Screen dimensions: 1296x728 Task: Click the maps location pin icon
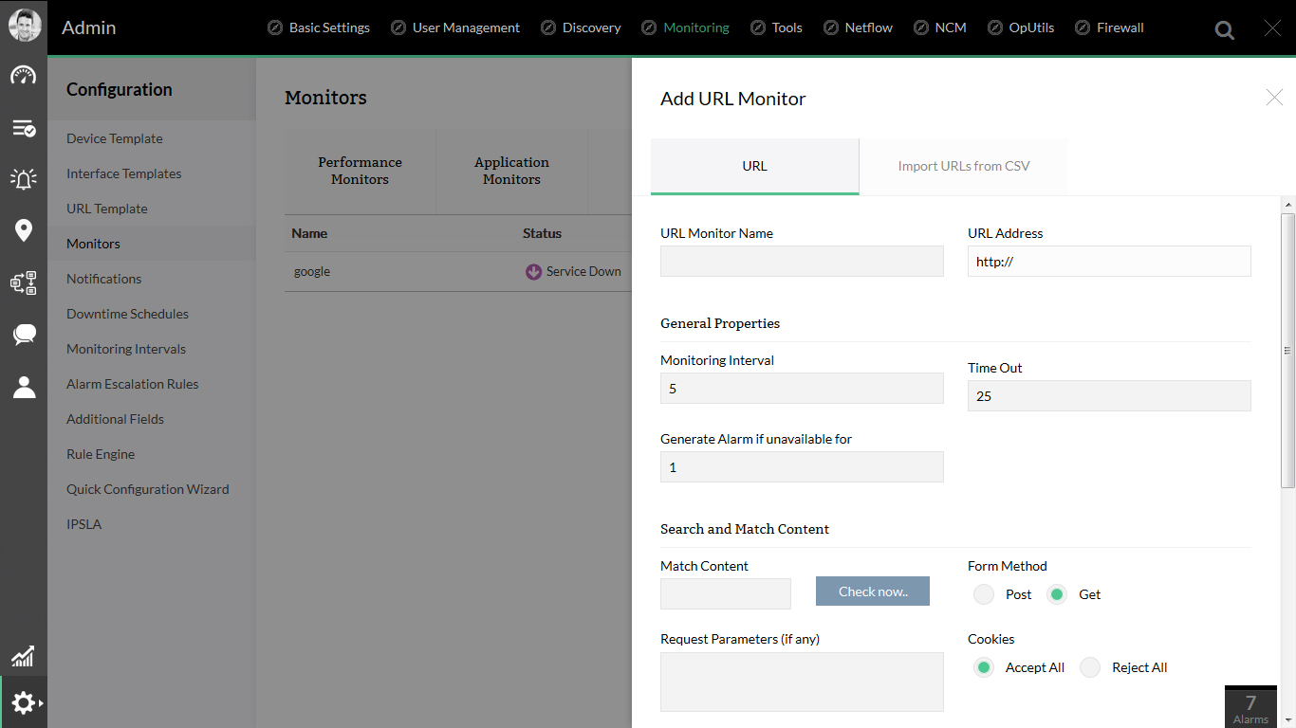click(x=24, y=230)
